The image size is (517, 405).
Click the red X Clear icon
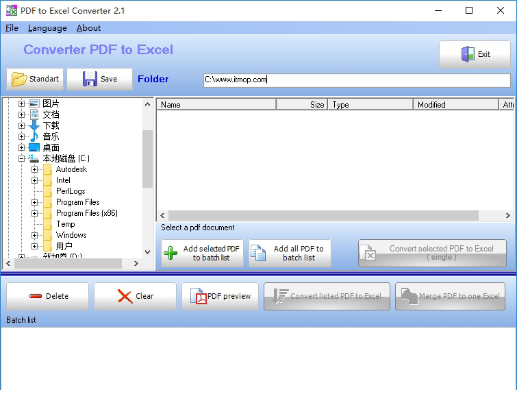pos(125,296)
